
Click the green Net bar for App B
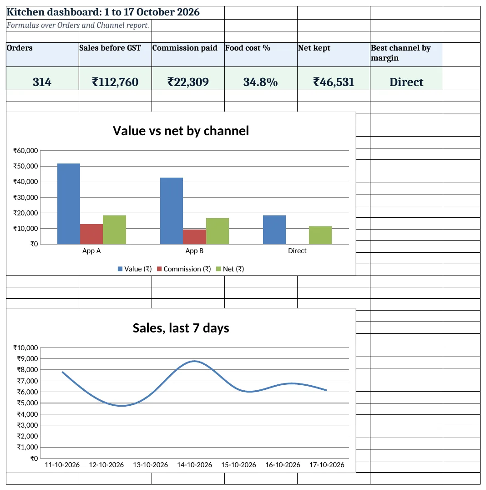[218, 231]
